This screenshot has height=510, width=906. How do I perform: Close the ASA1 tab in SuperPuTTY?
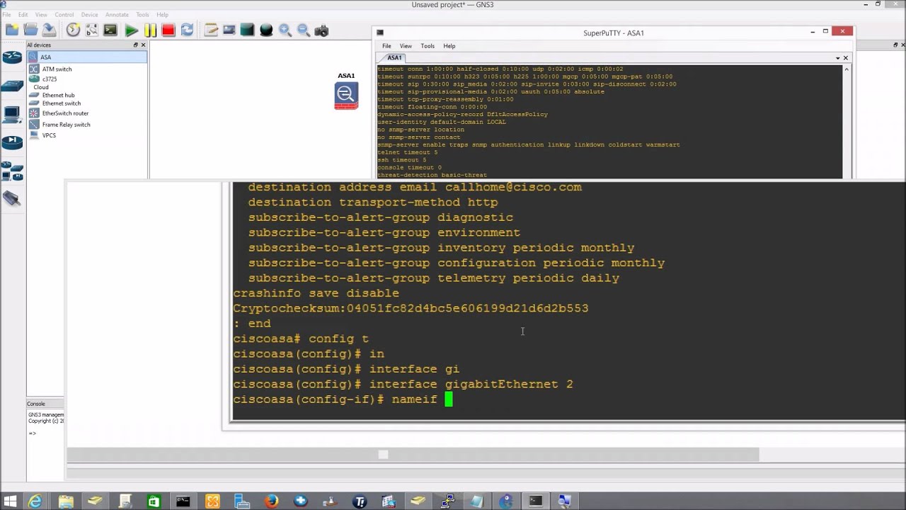(845, 58)
